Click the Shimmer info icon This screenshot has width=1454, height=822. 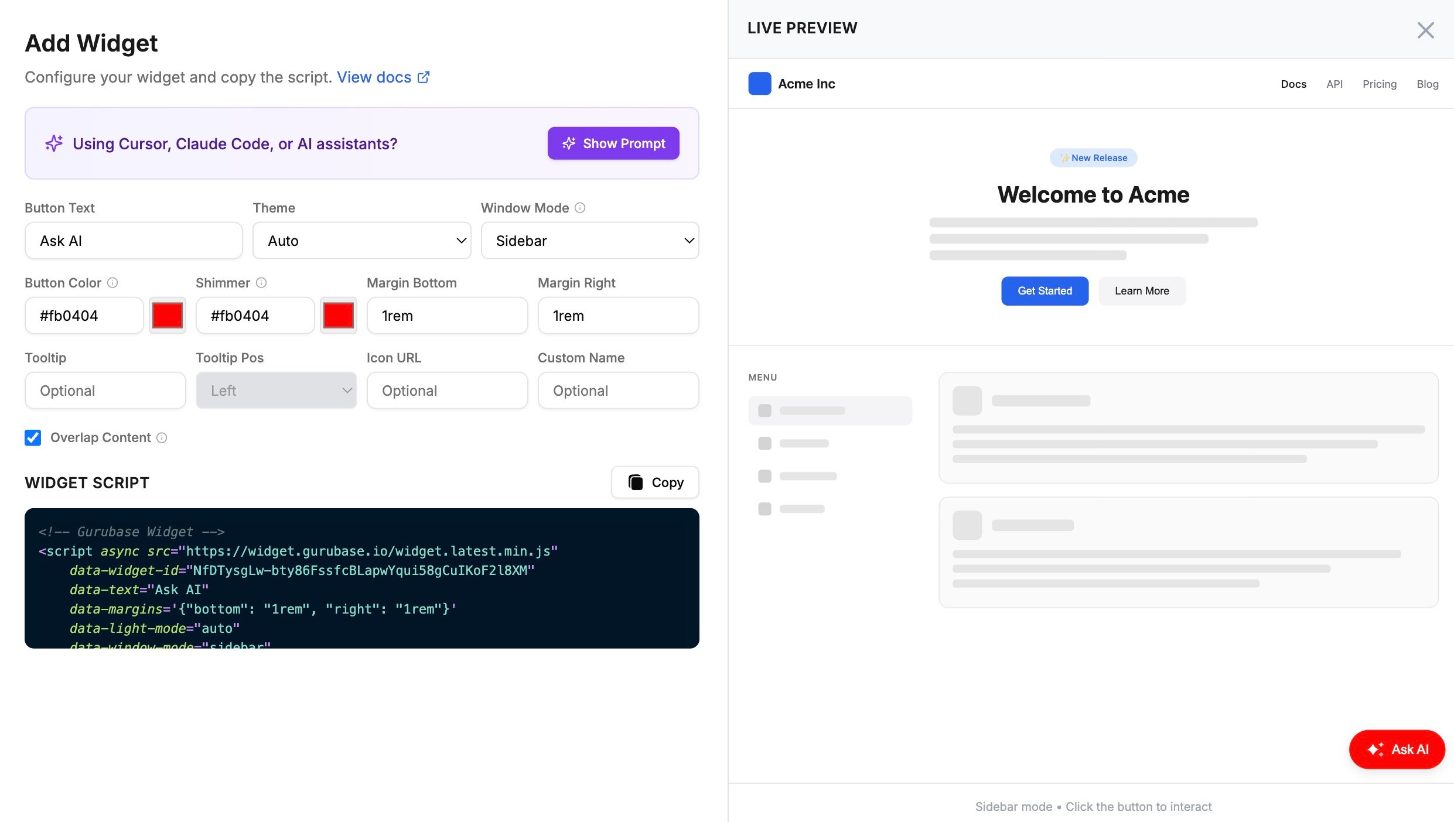click(x=261, y=283)
